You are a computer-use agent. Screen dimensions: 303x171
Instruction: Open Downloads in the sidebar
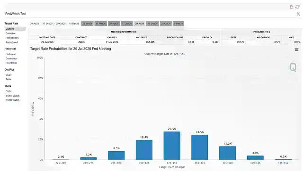point(11,58)
